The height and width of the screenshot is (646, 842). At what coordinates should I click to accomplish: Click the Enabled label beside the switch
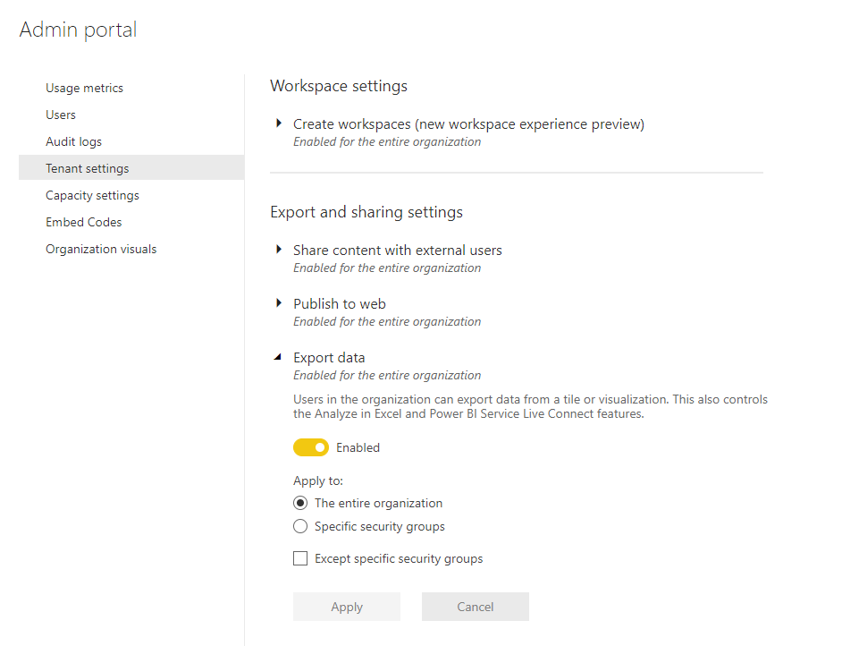point(358,447)
